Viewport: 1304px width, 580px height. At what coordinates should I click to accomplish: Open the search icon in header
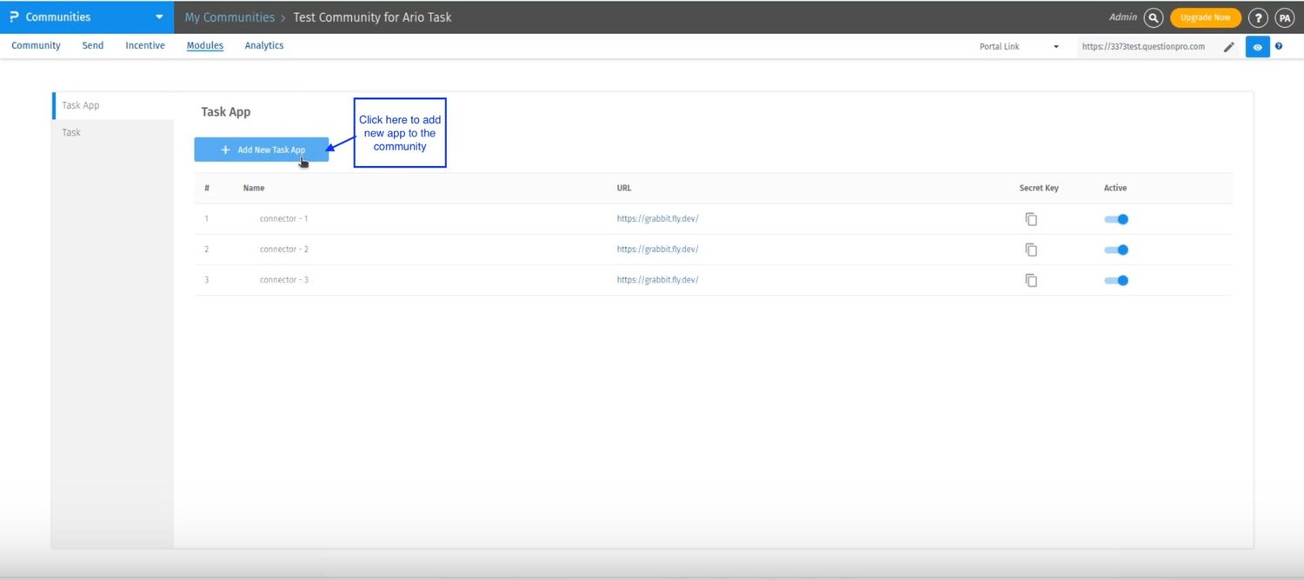[x=1154, y=17]
